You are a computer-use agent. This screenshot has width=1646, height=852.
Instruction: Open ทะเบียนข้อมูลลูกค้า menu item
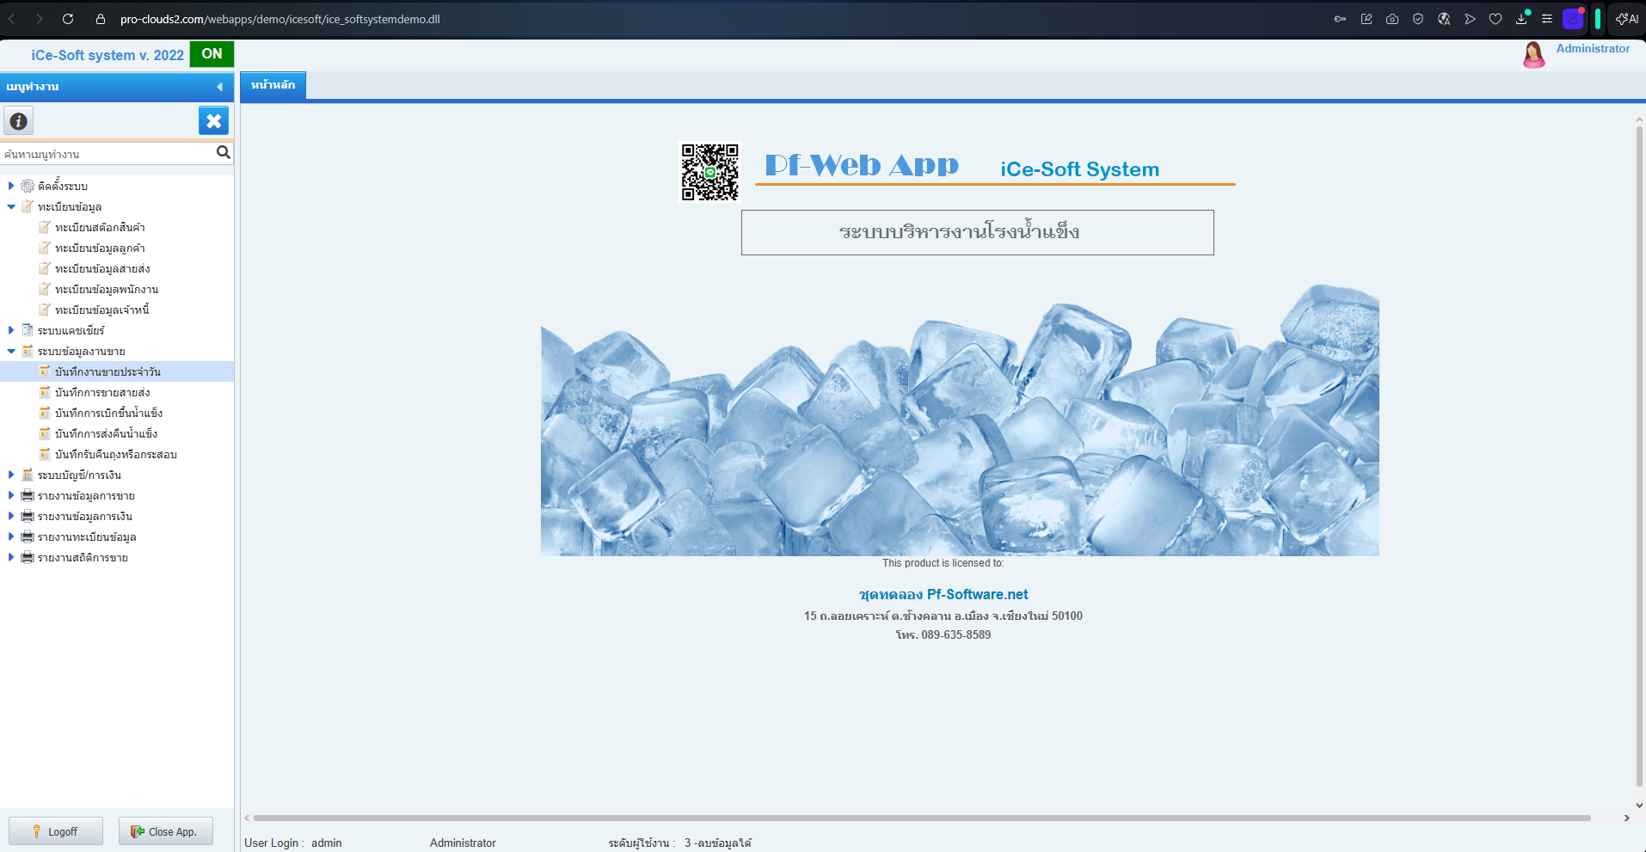pyautogui.click(x=100, y=248)
